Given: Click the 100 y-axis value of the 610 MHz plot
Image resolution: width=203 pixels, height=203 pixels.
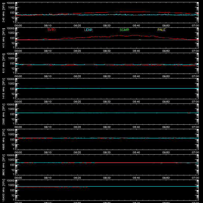Looking at the screenshot, I should coord(12,63).
